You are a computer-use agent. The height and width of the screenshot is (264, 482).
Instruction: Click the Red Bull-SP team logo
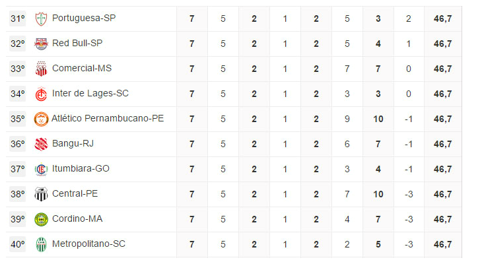click(41, 44)
